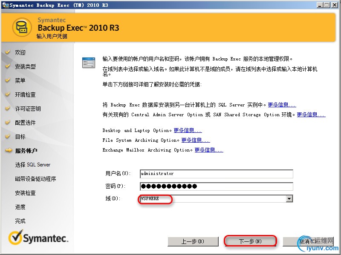Select the 磁带设备驱动程序 step
Viewport: 341px width, 255px height.
35,179
